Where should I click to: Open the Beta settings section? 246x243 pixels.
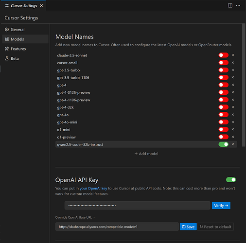25,58
